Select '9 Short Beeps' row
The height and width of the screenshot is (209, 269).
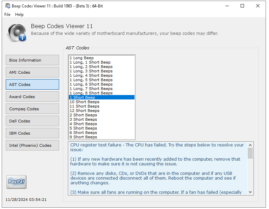coord(102,137)
